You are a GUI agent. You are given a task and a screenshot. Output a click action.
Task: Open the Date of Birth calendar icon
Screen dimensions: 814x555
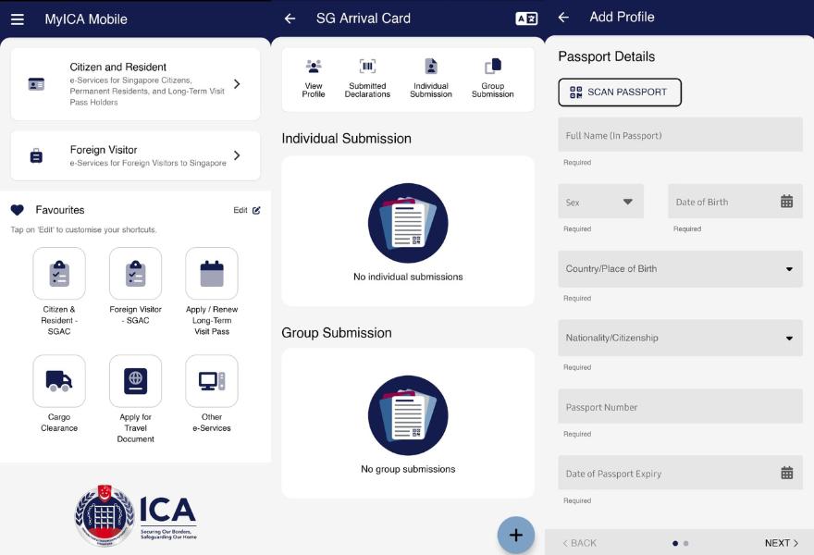pyautogui.click(x=786, y=202)
